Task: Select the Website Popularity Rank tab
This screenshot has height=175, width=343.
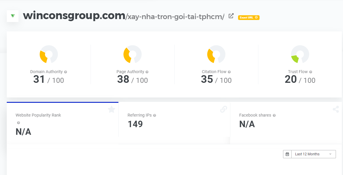Action: coord(63,123)
